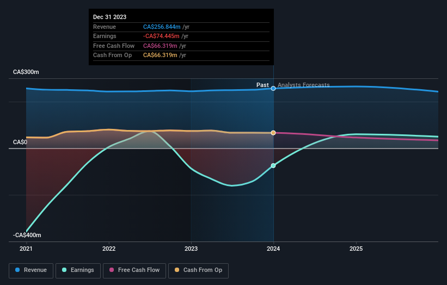Click the Revenue value CA$256.844m
The width and height of the screenshot is (447, 285).
tap(162, 27)
